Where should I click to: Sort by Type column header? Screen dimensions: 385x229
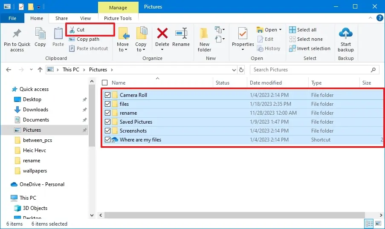(316, 83)
